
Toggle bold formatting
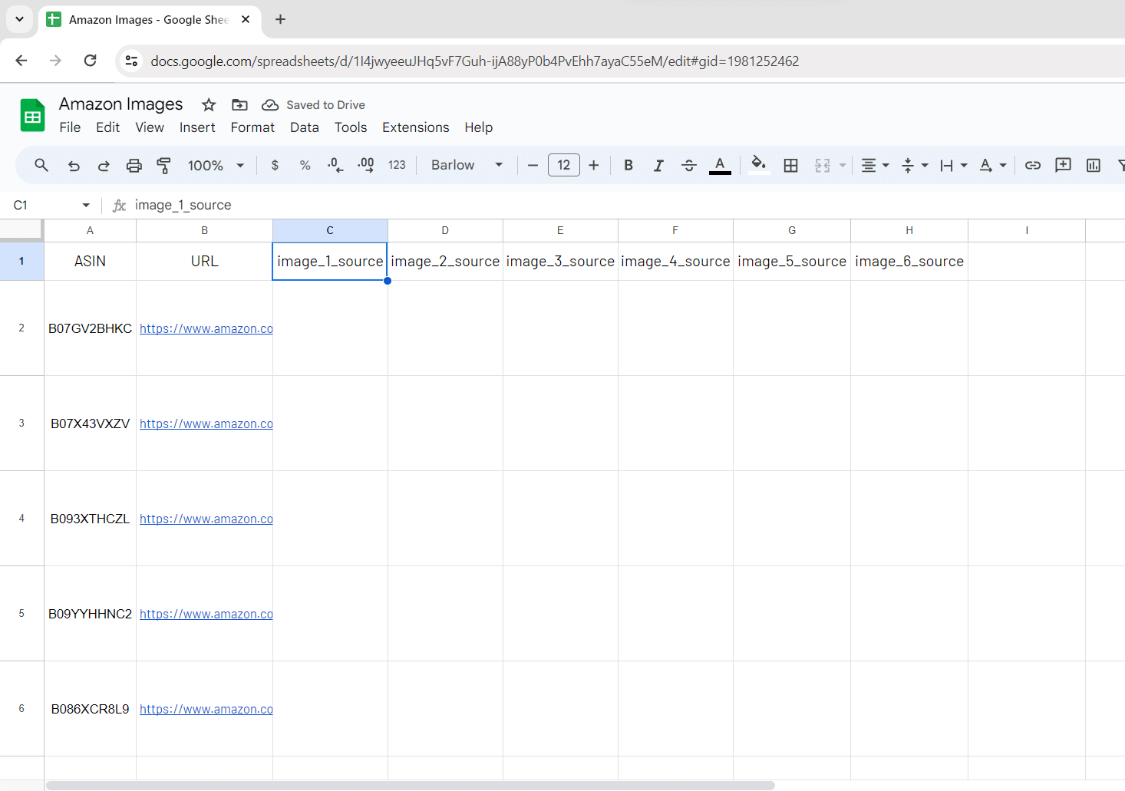tap(628, 165)
